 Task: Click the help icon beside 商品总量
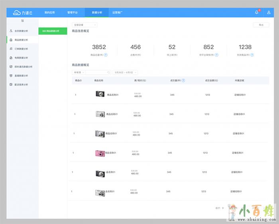(x=106, y=55)
